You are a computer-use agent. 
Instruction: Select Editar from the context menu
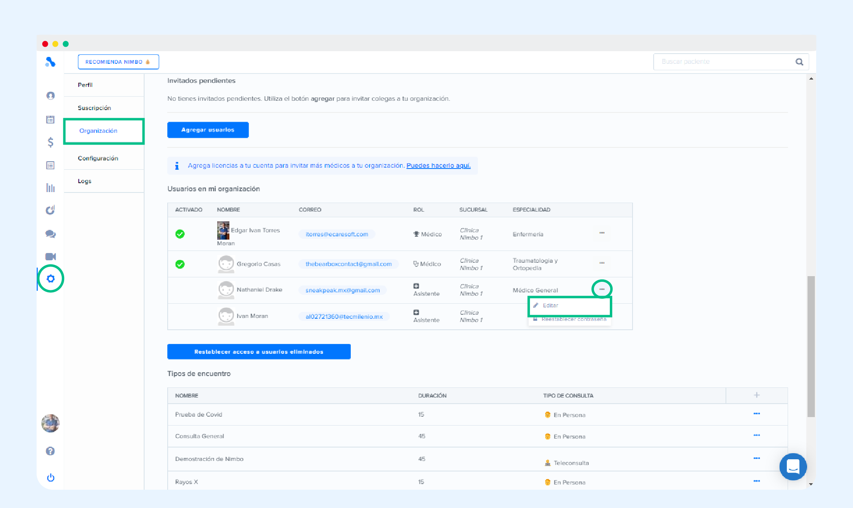pyautogui.click(x=551, y=305)
